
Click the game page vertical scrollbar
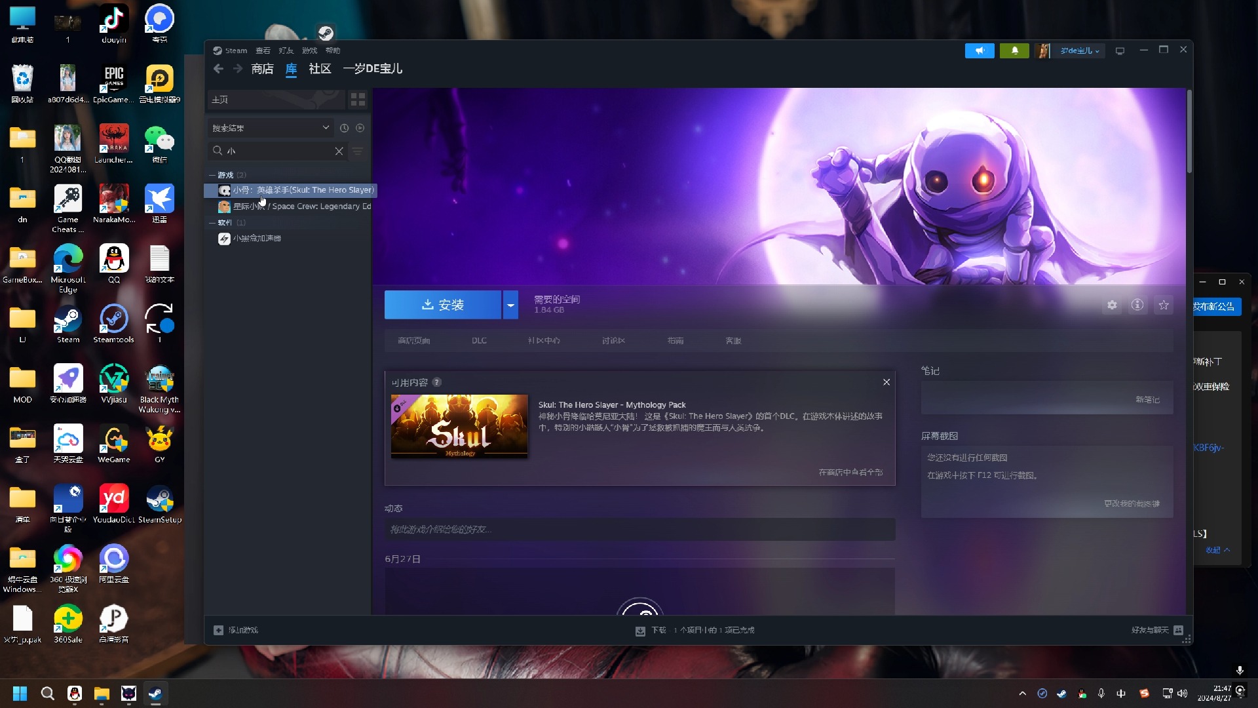click(x=1189, y=131)
